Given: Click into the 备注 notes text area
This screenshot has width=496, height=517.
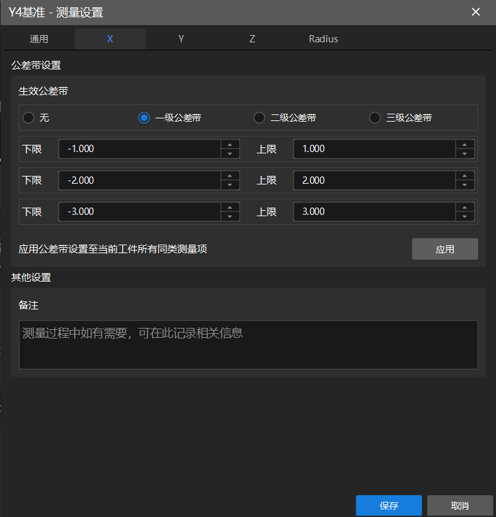Looking at the screenshot, I should pos(248,344).
